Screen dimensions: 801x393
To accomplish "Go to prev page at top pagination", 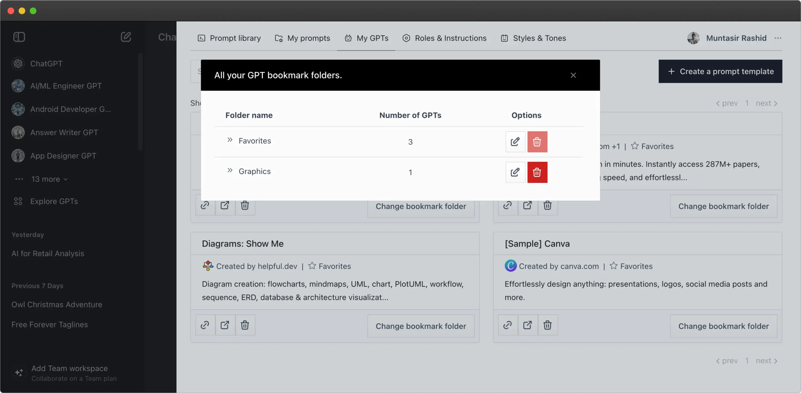I will (x=727, y=103).
